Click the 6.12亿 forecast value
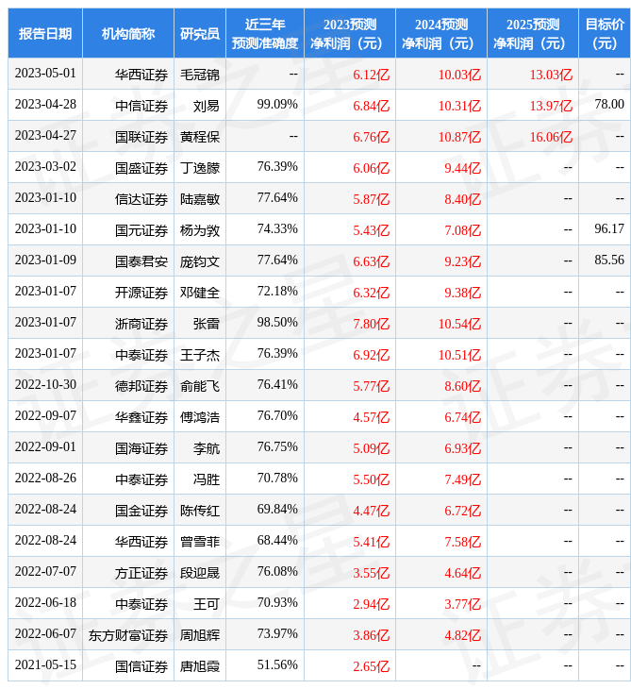 (x=372, y=75)
